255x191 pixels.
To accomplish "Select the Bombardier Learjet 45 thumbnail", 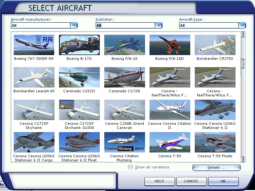I will pyautogui.click(x=34, y=77).
